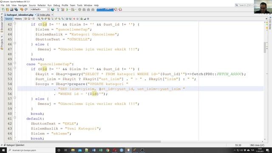This screenshot has height=153, width=272.
Task: Open Google Chrome from the taskbar
Action: (x=108, y=150)
